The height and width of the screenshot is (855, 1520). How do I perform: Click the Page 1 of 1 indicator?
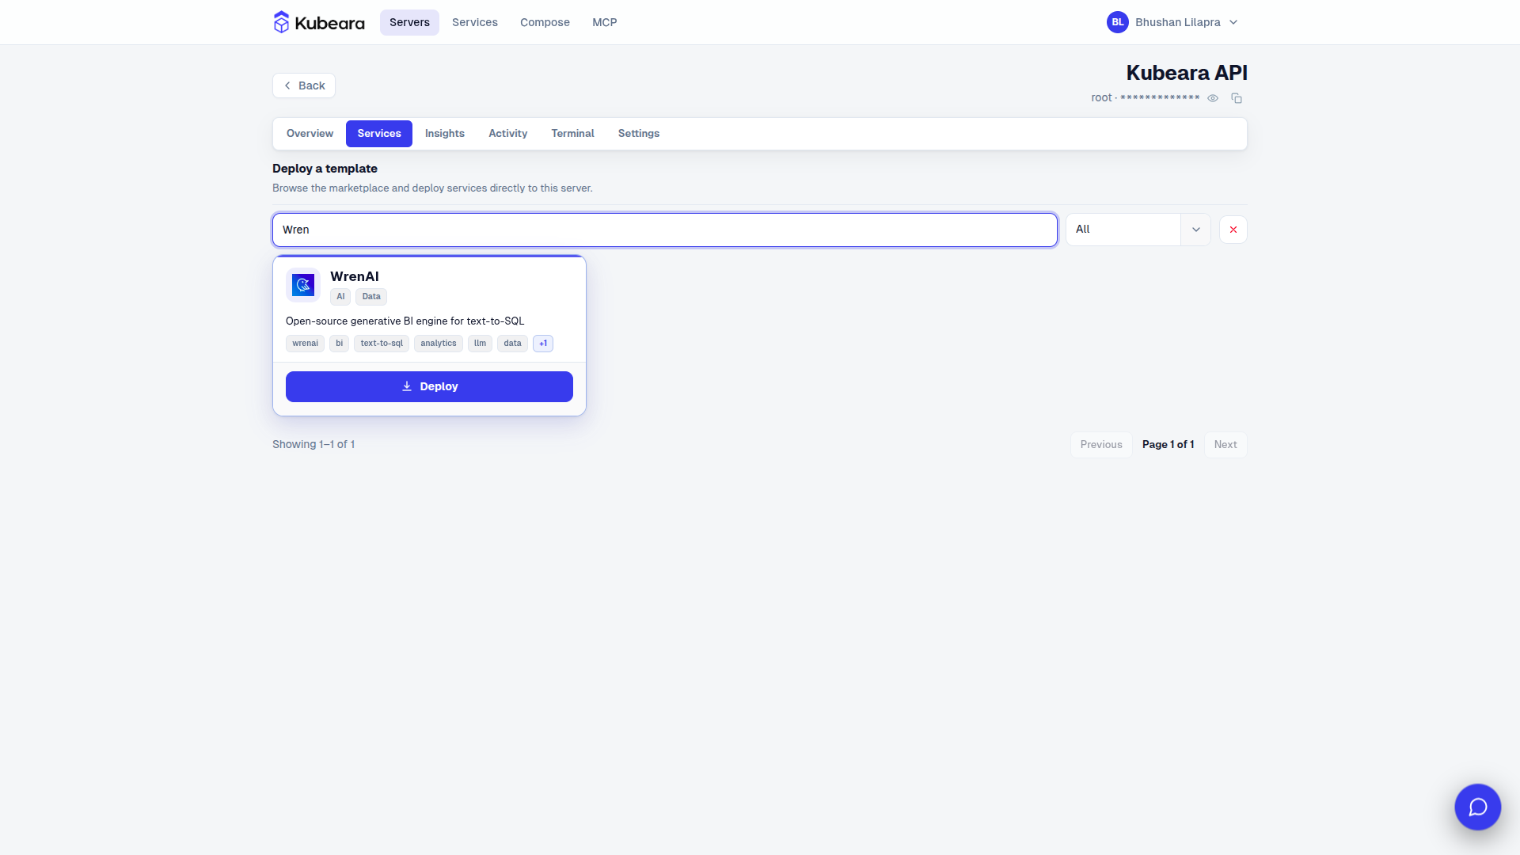point(1168,445)
